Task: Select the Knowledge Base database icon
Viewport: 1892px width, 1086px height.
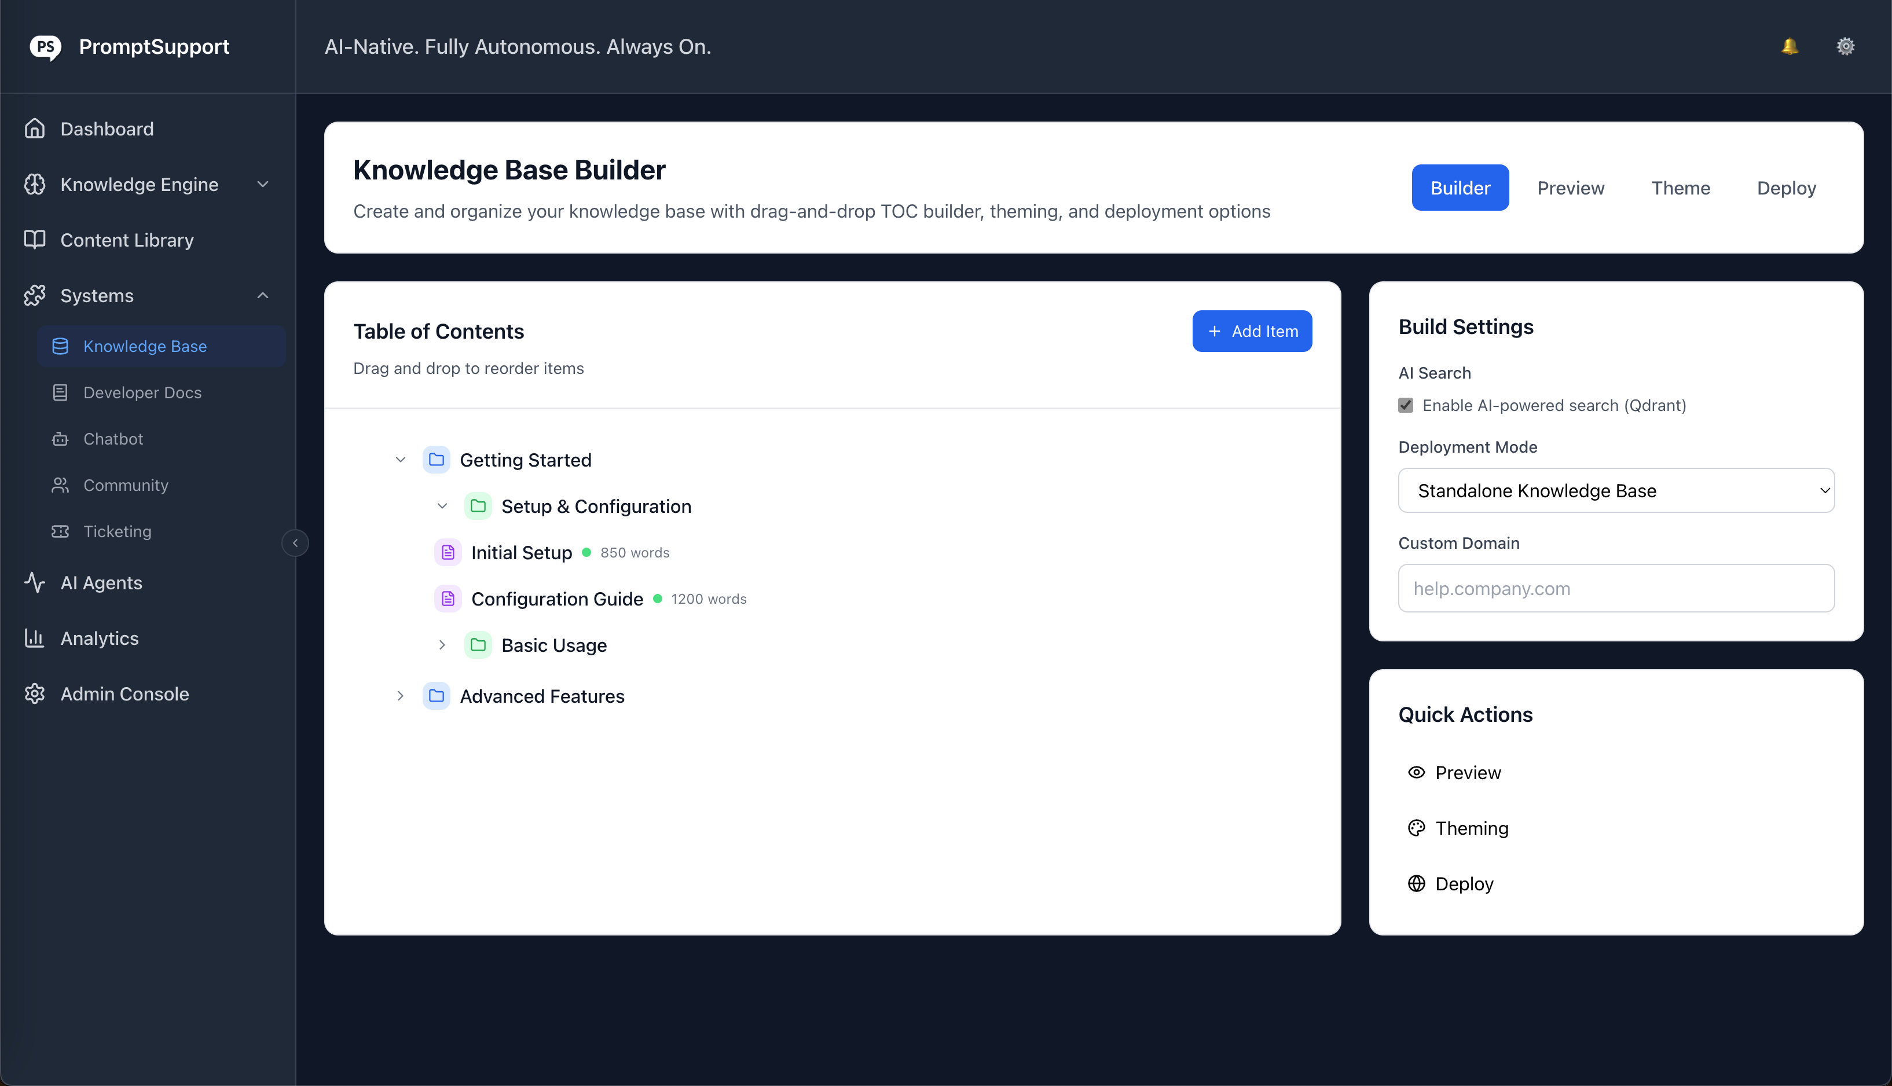Action: point(60,346)
